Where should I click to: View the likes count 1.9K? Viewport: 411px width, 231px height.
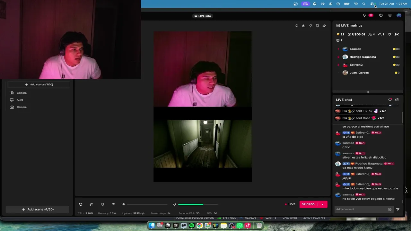pyautogui.click(x=393, y=34)
